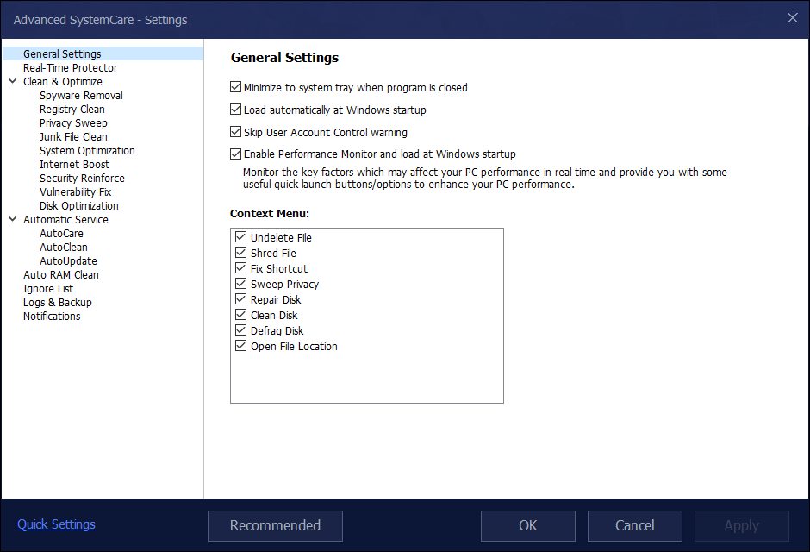Close the Settings window
Viewport: 810px width, 552px height.
point(793,18)
